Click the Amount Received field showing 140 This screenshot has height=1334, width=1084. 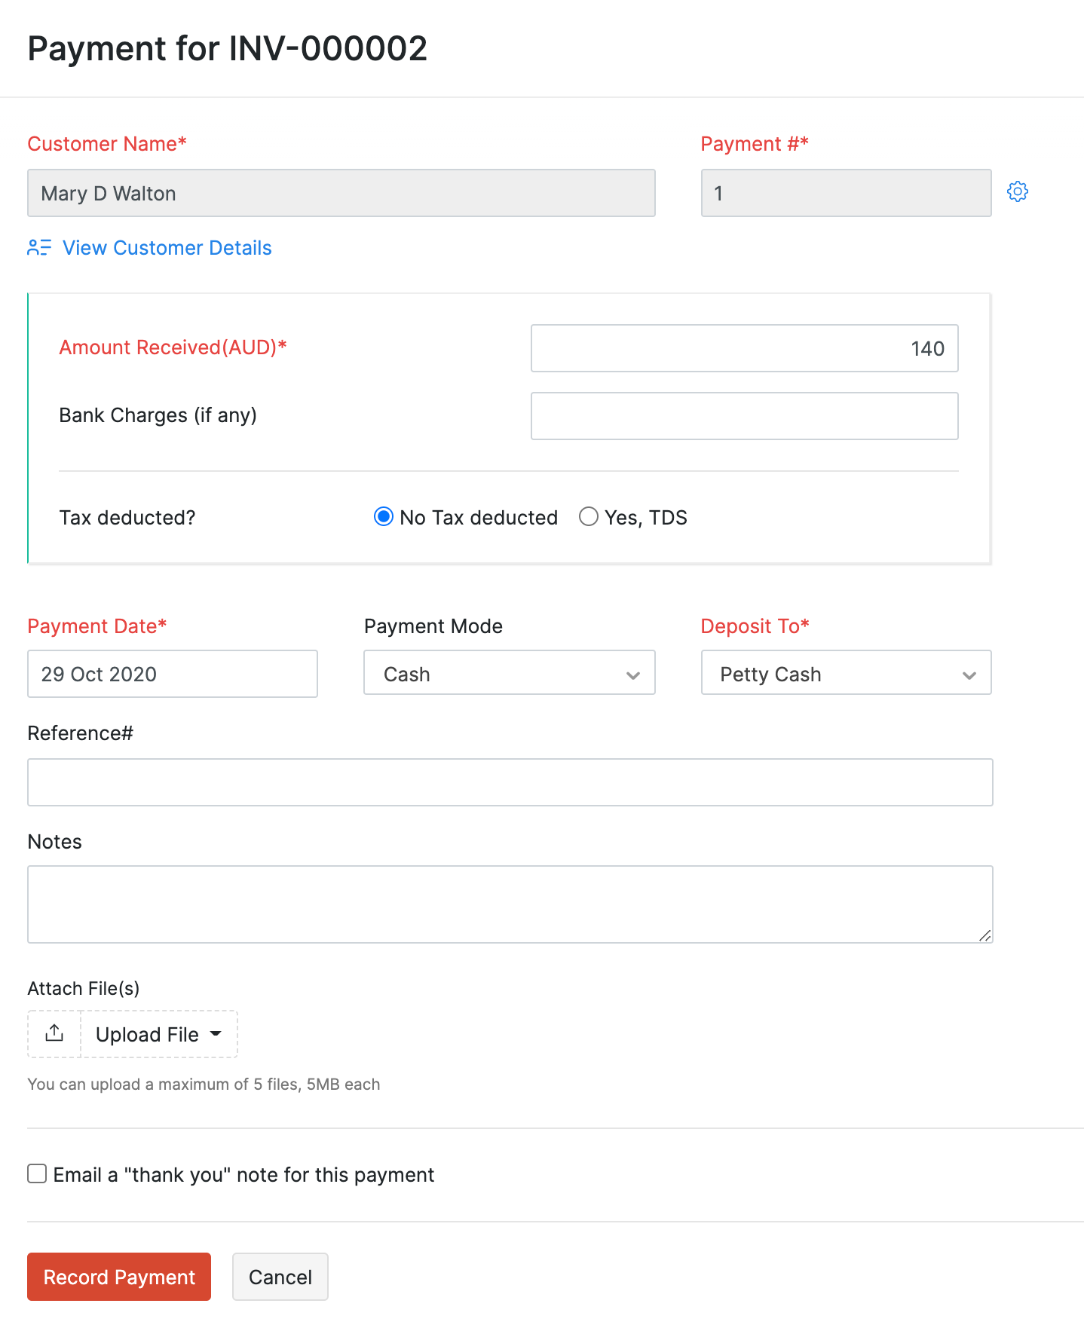(x=744, y=348)
